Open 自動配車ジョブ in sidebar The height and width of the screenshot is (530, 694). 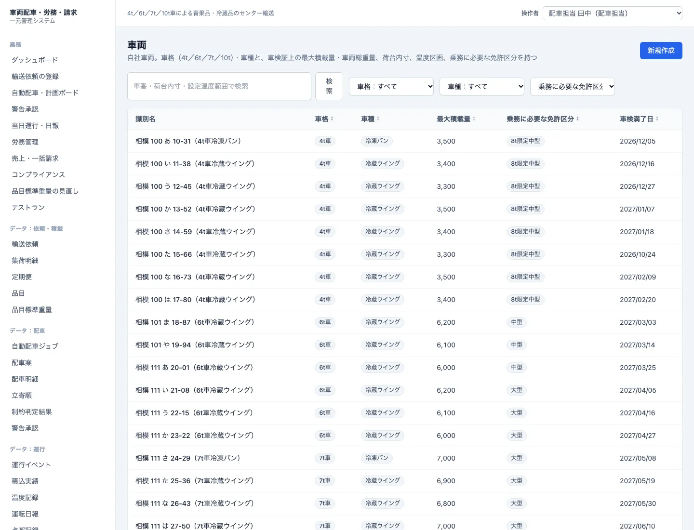click(x=35, y=346)
